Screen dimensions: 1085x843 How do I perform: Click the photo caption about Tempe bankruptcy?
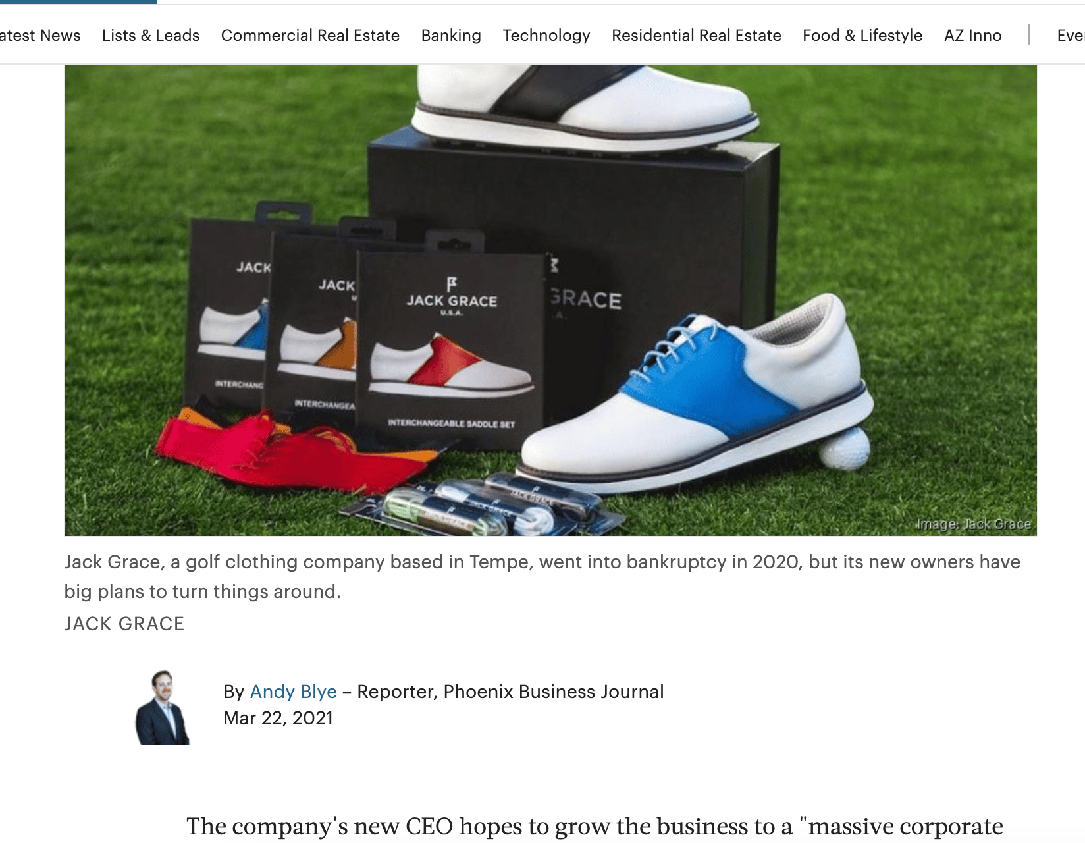pos(542,577)
